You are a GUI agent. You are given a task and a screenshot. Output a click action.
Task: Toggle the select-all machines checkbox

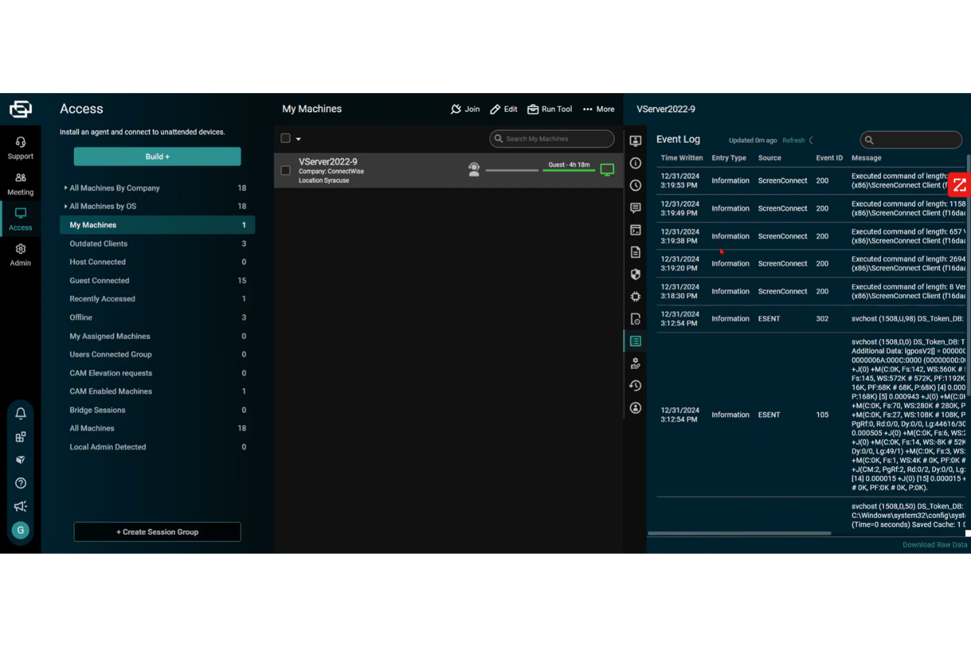coord(285,138)
